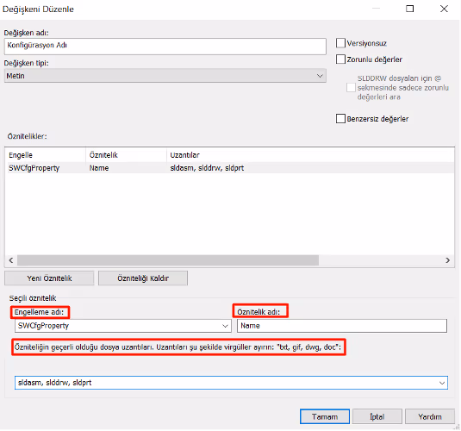The height and width of the screenshot is (431, 461).
Task: Click the horizontal scrollbar thumb
Action: (x=168, y=260)
